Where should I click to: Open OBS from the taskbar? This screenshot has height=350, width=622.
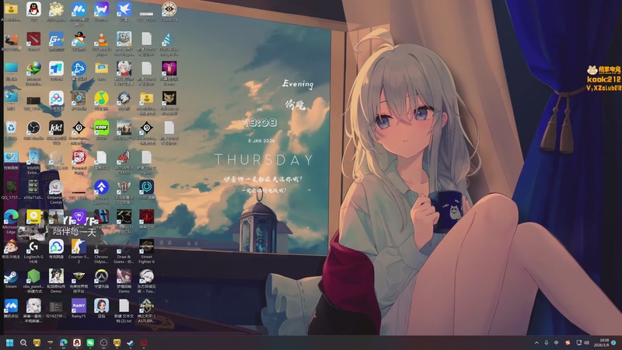tap(103, 342)
